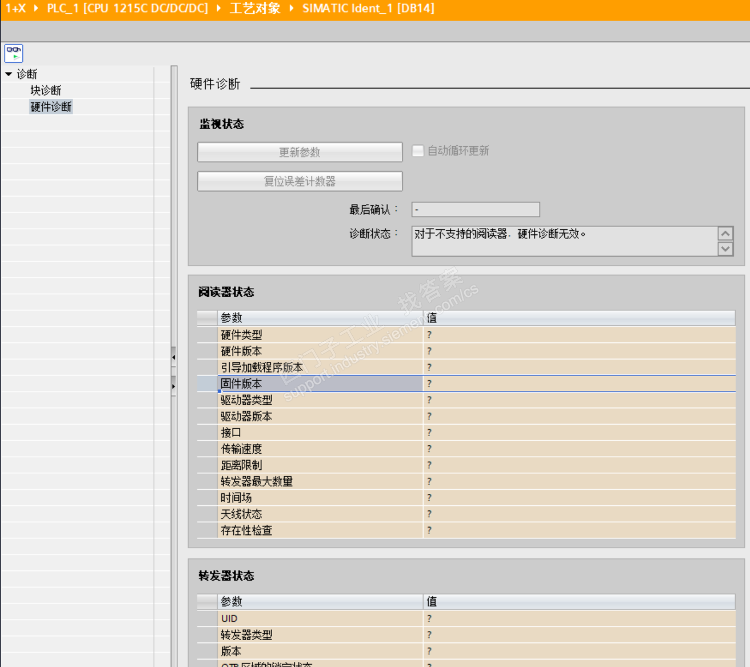This screenshot has height=667, width=750.
Task: Click 参数 column header in 阅读器状态 table
Action: (320, 318)
